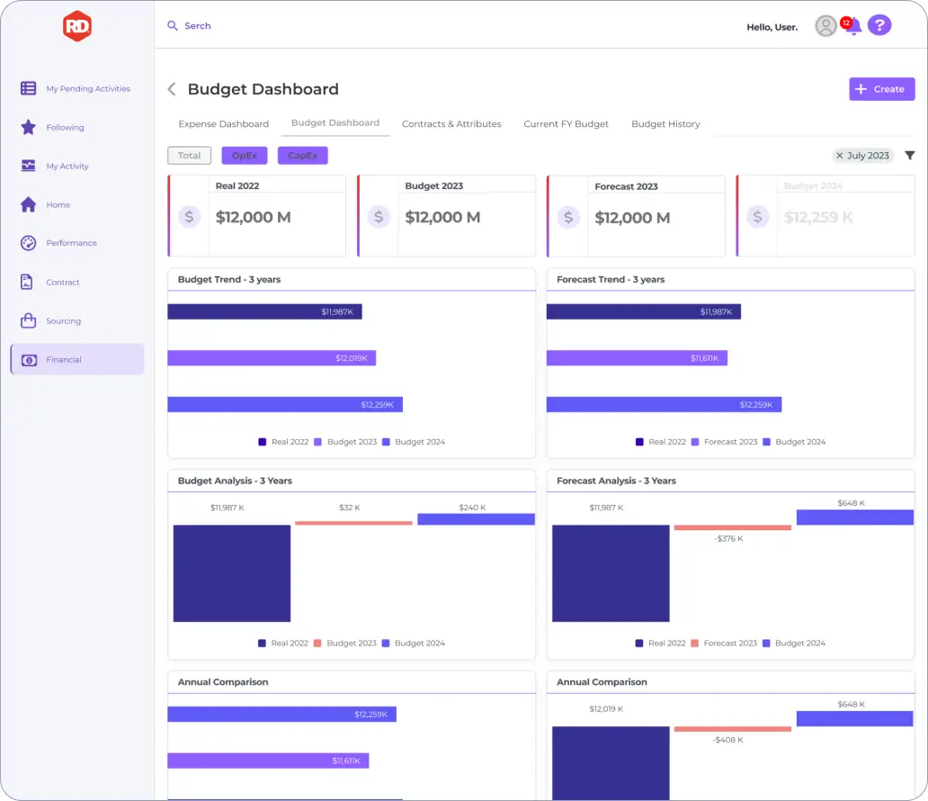Click the Forecast Trend - 3 years title
The image size is (928, 801).
pyautogui.click(x=611, y=280)
